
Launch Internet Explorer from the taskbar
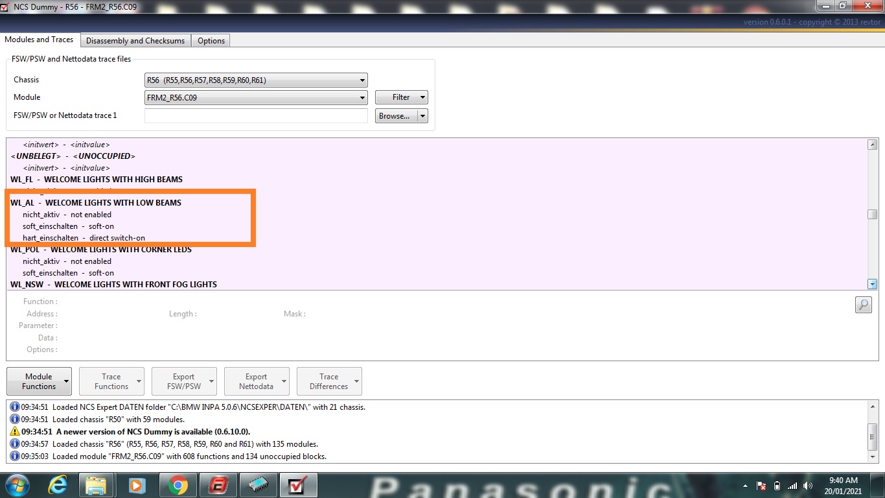point(58,485)
